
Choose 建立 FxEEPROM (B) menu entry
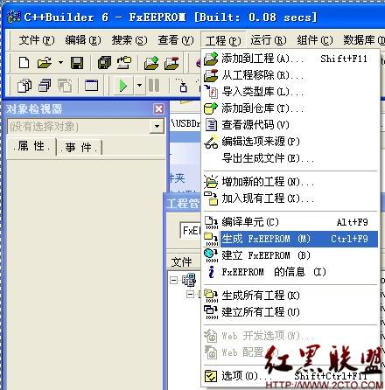point(290,255)
